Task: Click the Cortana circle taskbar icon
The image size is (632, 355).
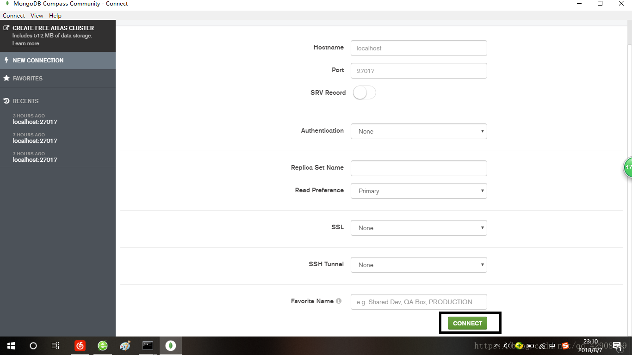Action: (x=33, y=346)
